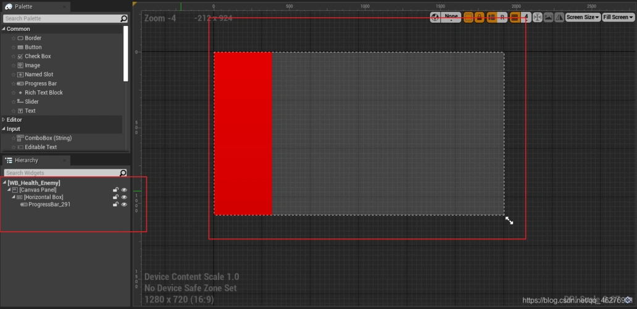This screenshot has width=637, height=309.
Task: Open the grid snap size 4 dropdown
Action: [x=526, y=17]
